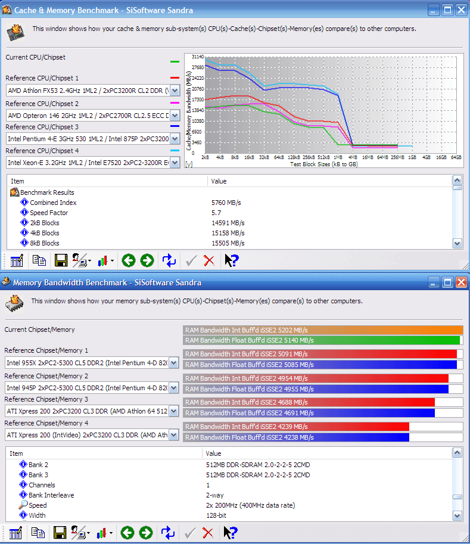Click the options table icon in Cache & Memory toolbar

point(17,260)
